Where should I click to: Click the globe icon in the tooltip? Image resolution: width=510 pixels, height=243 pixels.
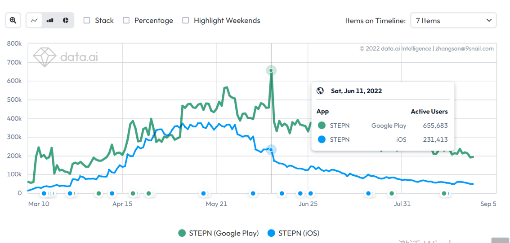[320, 91]
